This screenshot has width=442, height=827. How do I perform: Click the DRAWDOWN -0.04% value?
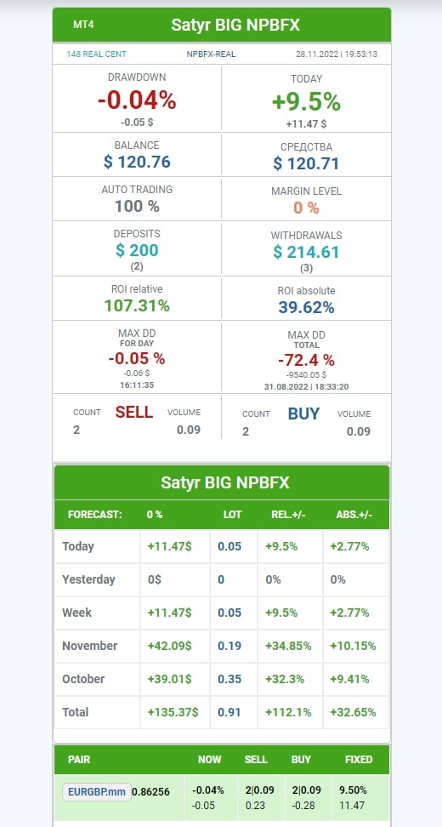click(137, 100)
